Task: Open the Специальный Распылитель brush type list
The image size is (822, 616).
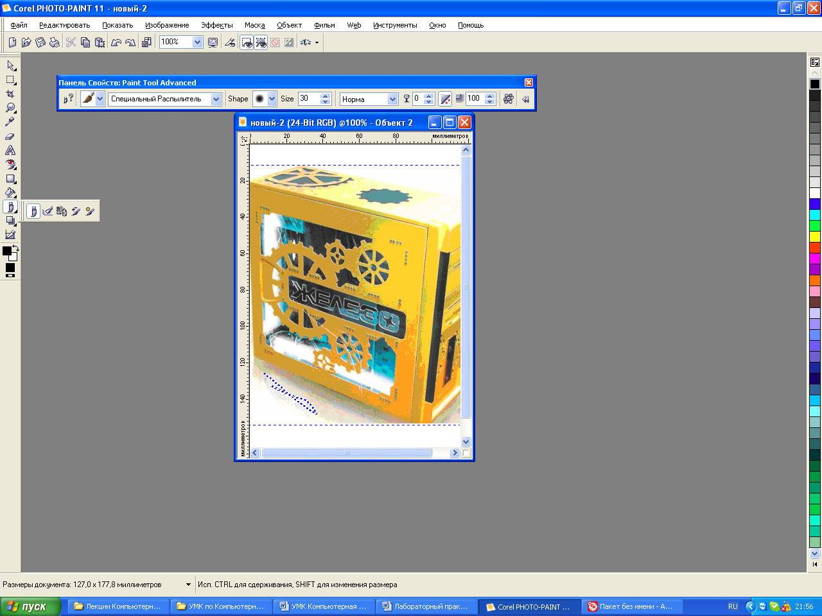Action: tap(216, 99)
